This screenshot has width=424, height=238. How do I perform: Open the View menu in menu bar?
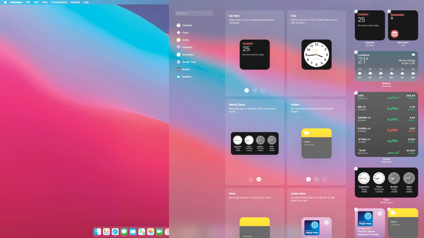point(45,2)
